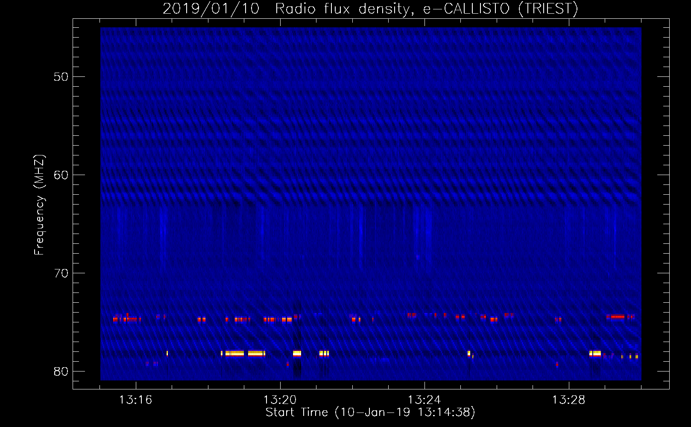Click the 'Start Time (10-Jan-19 13:14:38)' label

pyautogui.click(x=370, y=412)
